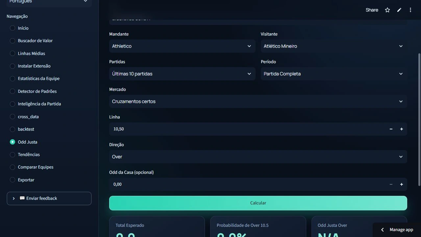
Task: Select the cross_data option
Action: [24, 117]
